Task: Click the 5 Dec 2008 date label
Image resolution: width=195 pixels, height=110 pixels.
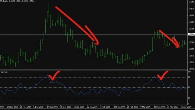Action: (x=38, y=107)
